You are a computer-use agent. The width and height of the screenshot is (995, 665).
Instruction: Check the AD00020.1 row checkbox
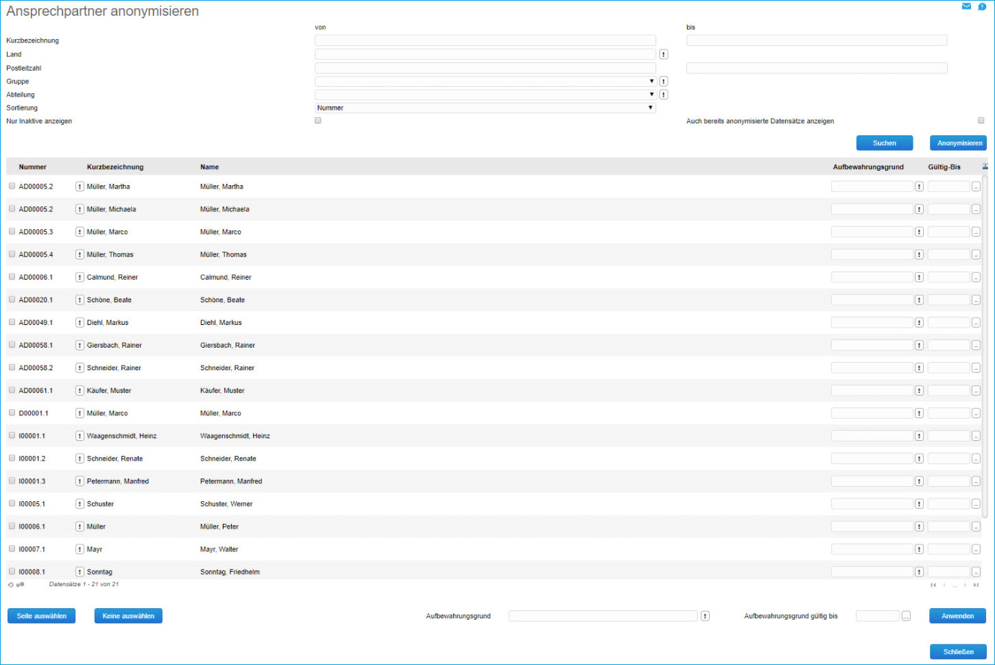click(x=12, y=300)
